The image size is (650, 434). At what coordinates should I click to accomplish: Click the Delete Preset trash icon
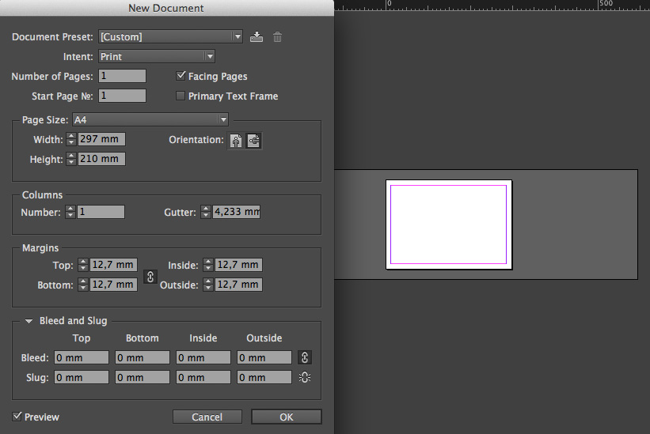click(x=277, y=37)
